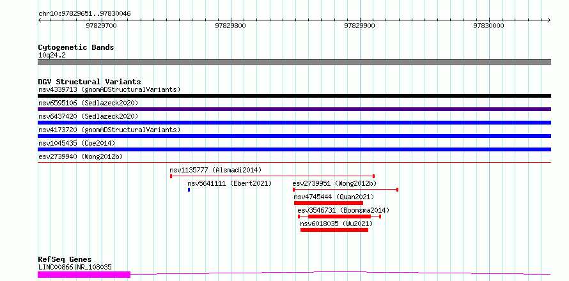Select nsv4173720 gnomAD variant label
Viewport: 569px width, 281px height.
109,130
